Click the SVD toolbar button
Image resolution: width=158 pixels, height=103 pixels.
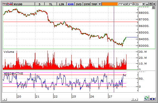[79, 4]
